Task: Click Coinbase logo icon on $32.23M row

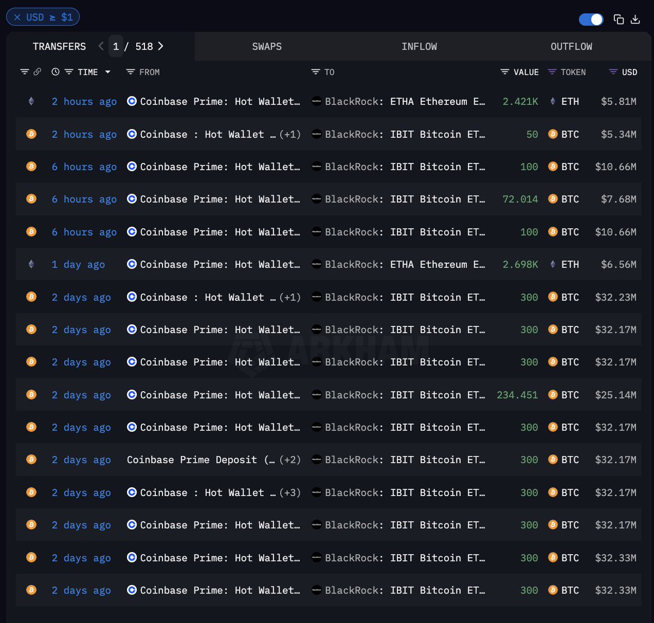Action: click(132, 297)
